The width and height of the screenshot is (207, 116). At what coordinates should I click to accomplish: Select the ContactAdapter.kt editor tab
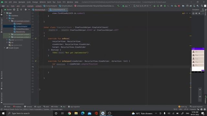pos(58,10)
